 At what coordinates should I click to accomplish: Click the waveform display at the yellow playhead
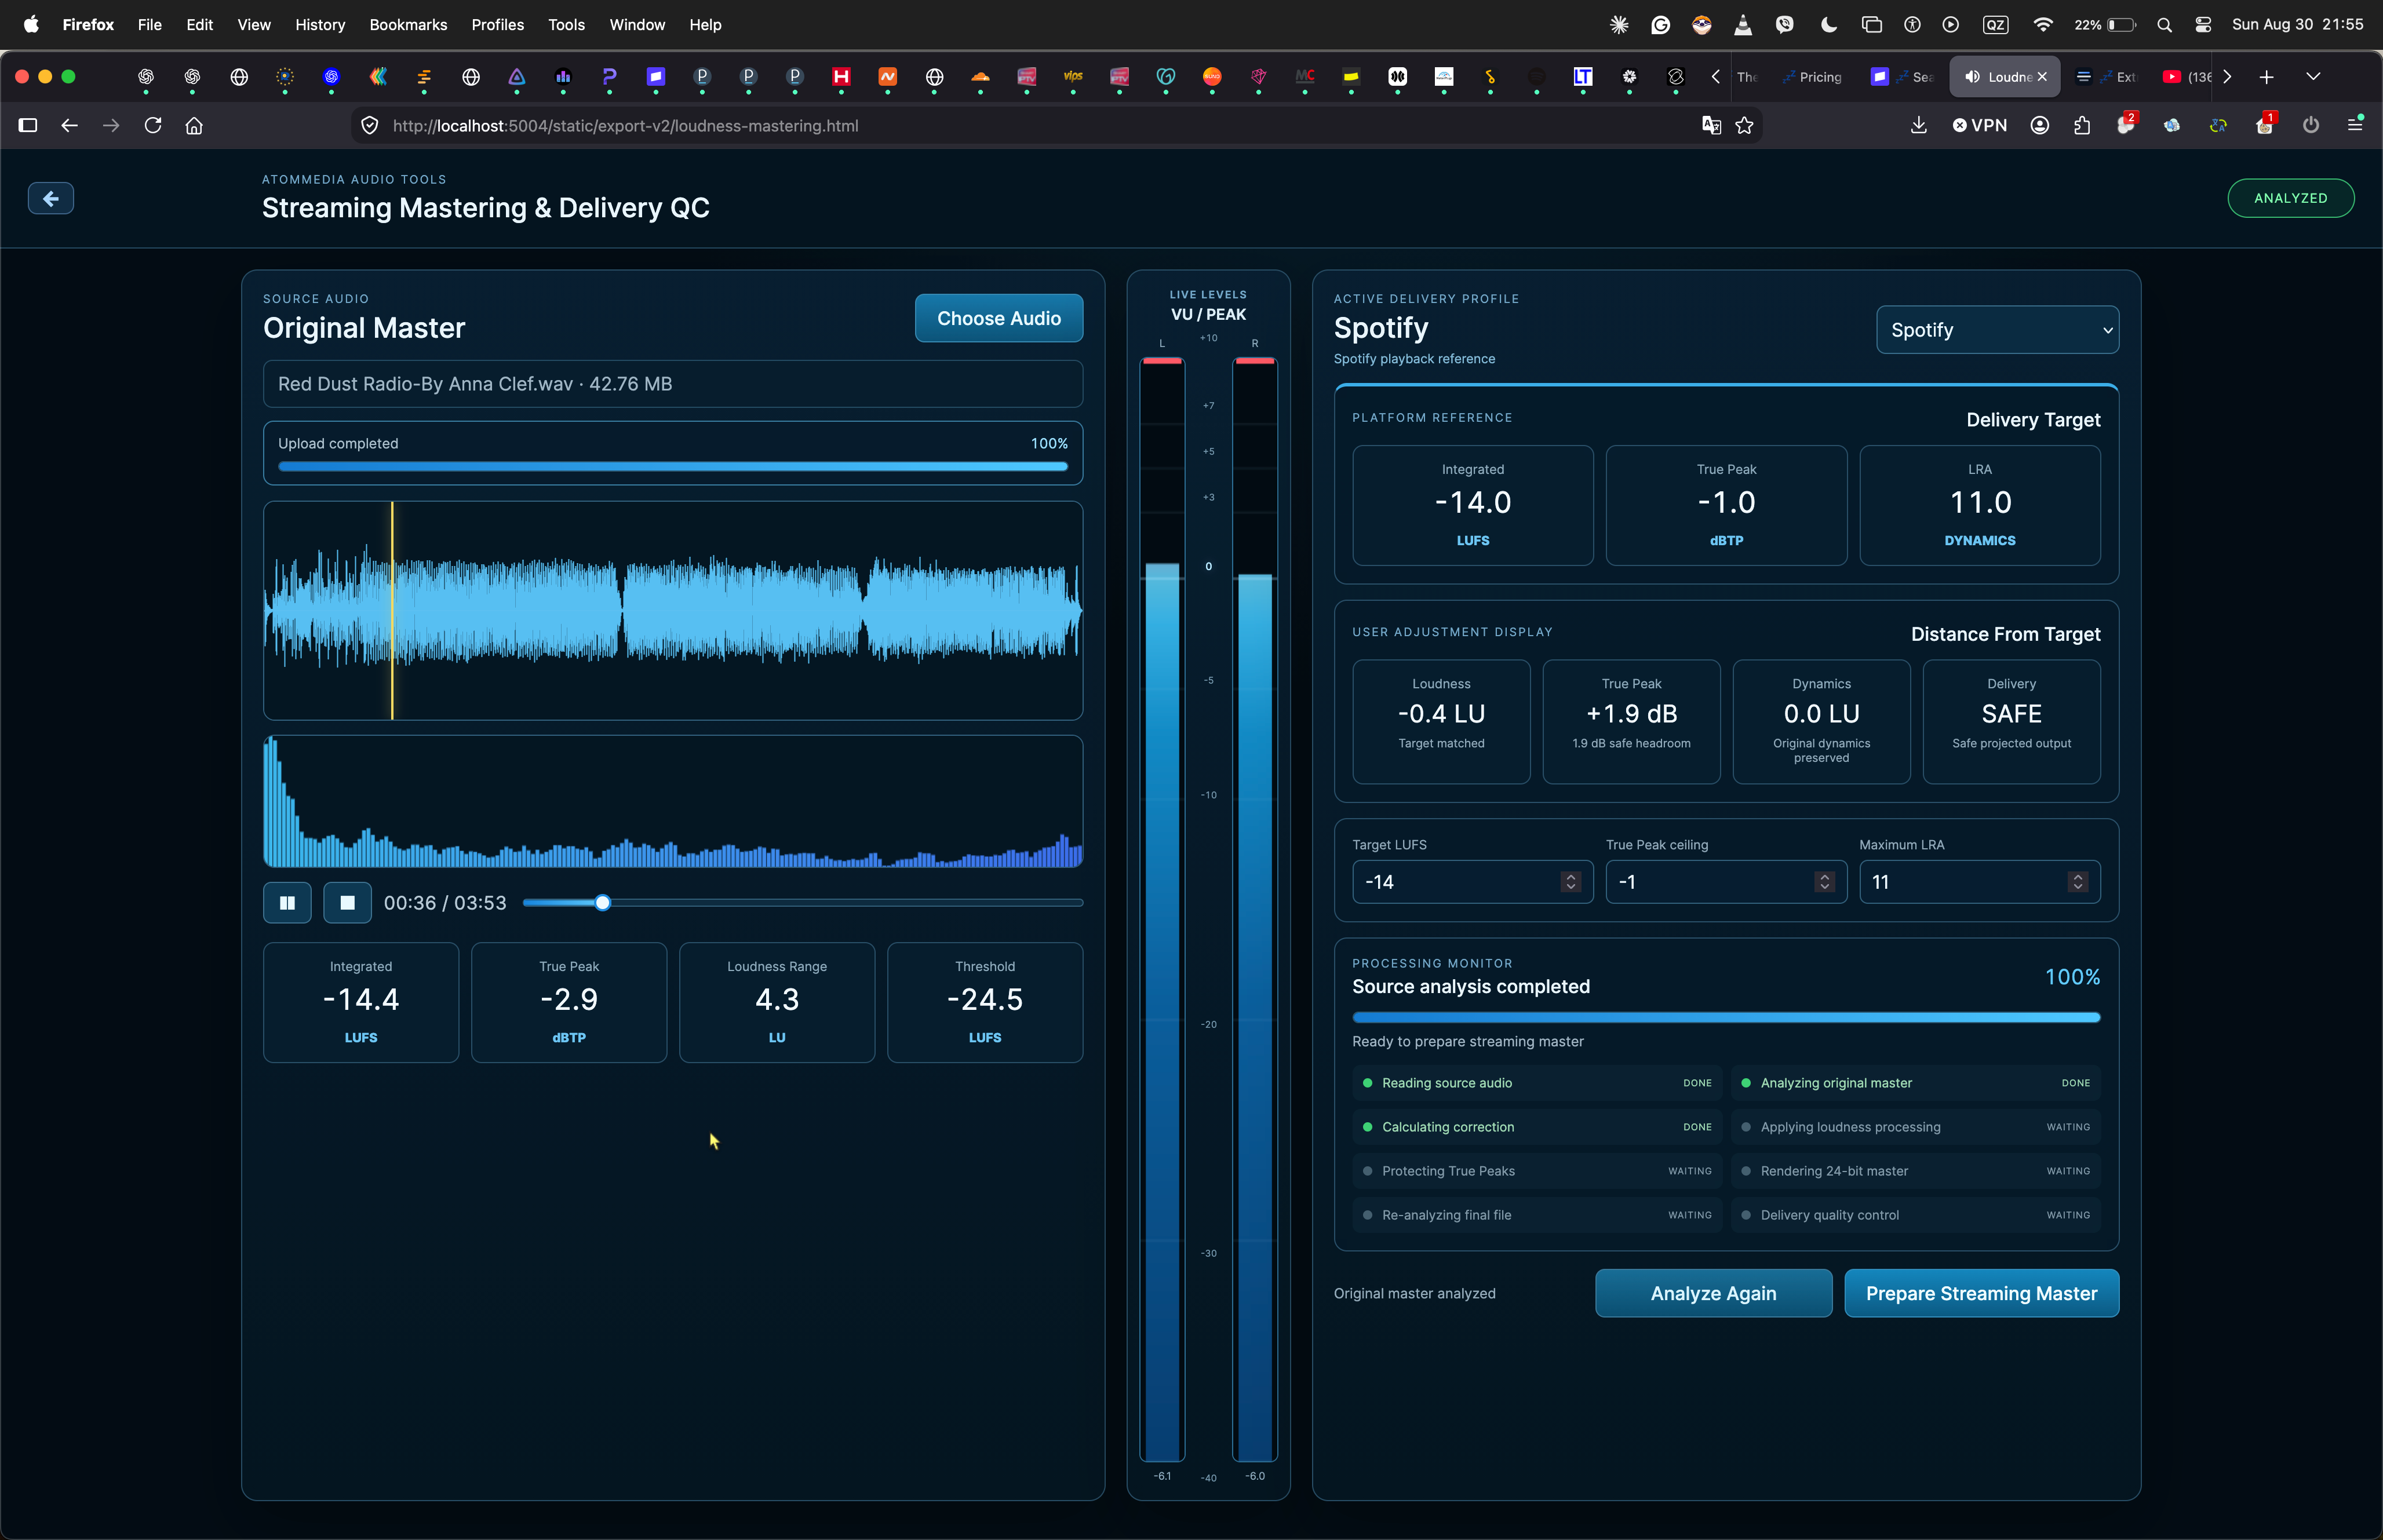[392, 610]
